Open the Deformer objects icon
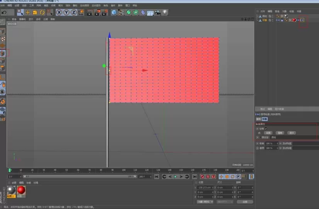This screenshot has height=209, width=319. (143, 13)
